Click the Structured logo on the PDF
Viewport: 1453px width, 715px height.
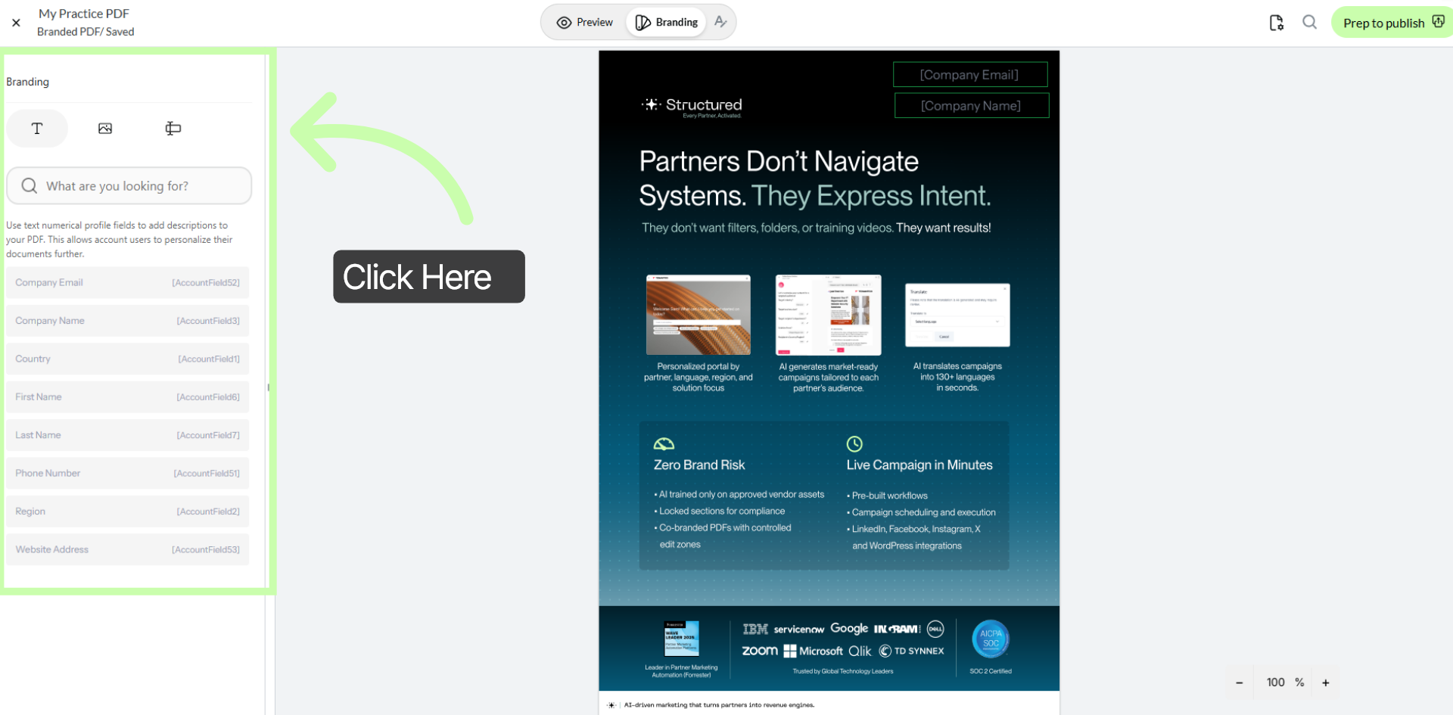692,107
